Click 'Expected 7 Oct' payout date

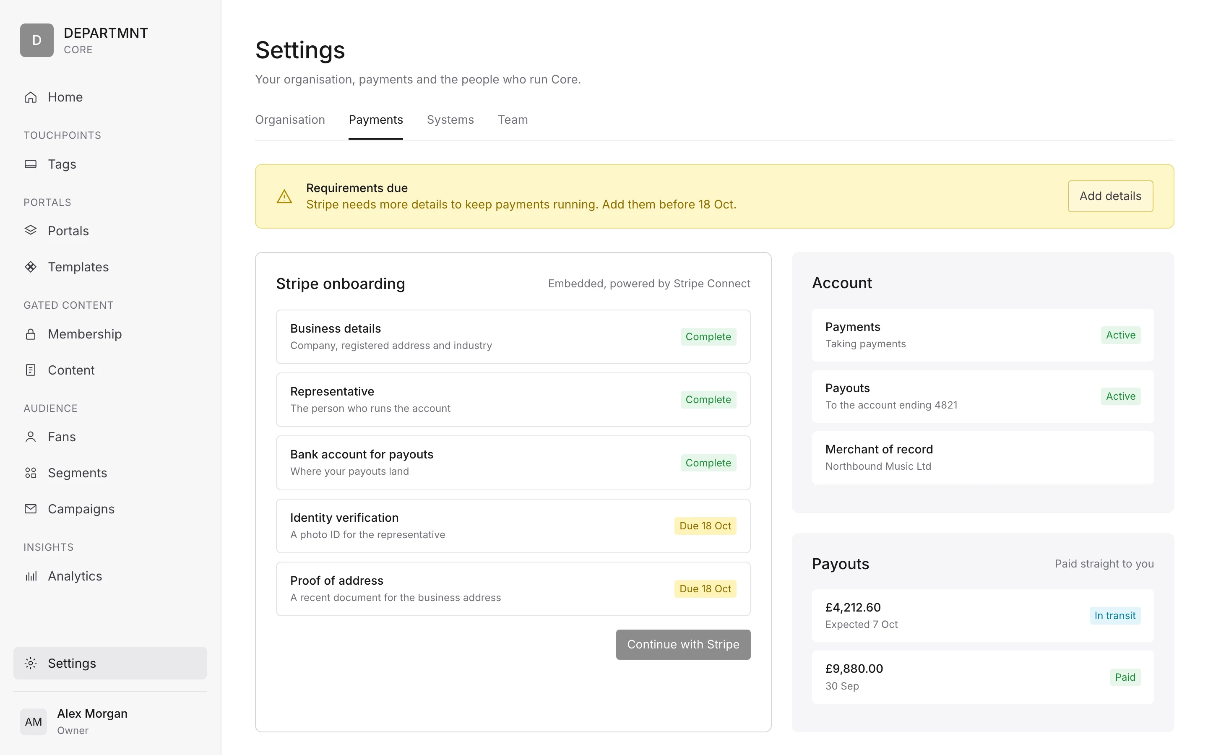861,625
